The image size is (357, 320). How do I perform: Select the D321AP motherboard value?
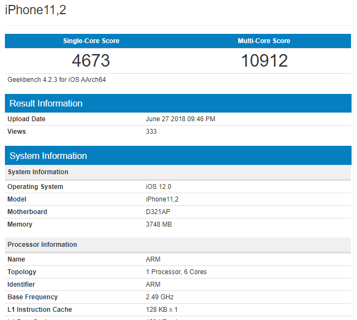click(158, 212)
